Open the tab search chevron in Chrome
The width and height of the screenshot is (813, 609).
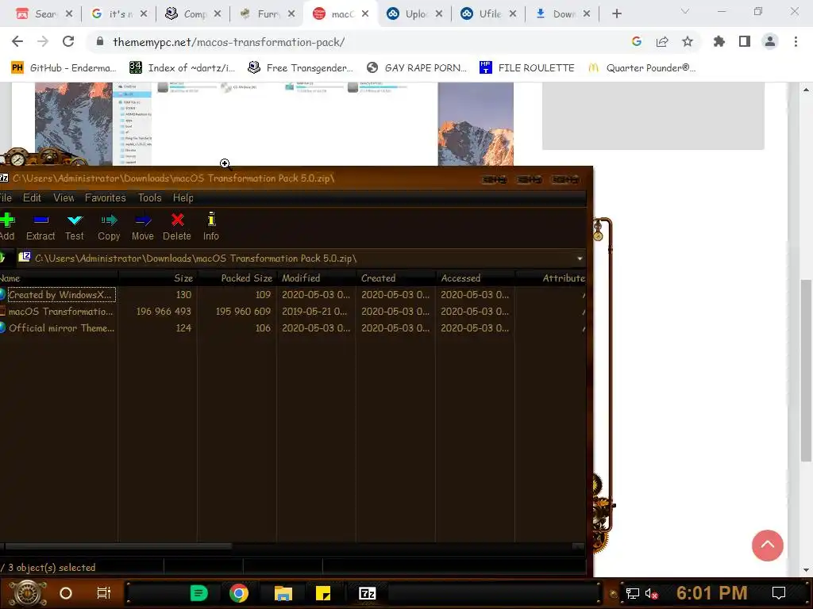pos(685,11)
